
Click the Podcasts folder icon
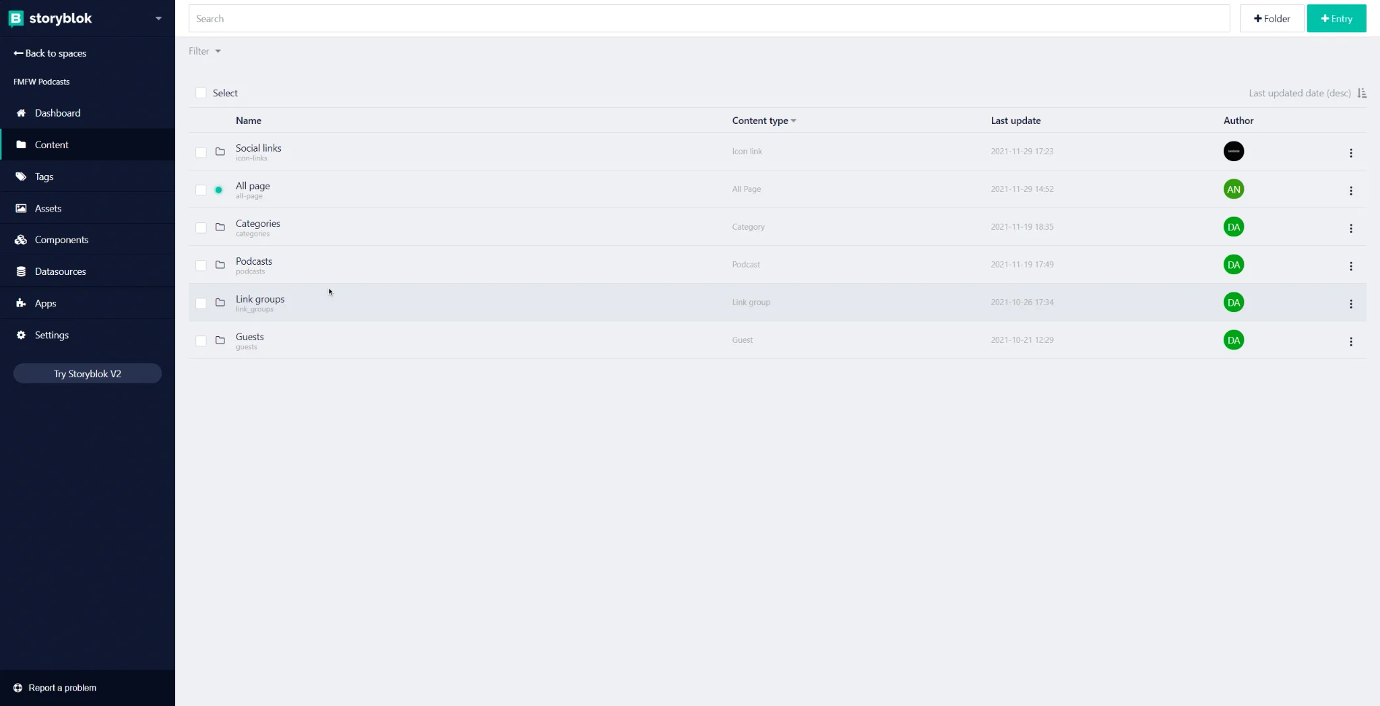[220, 265]
